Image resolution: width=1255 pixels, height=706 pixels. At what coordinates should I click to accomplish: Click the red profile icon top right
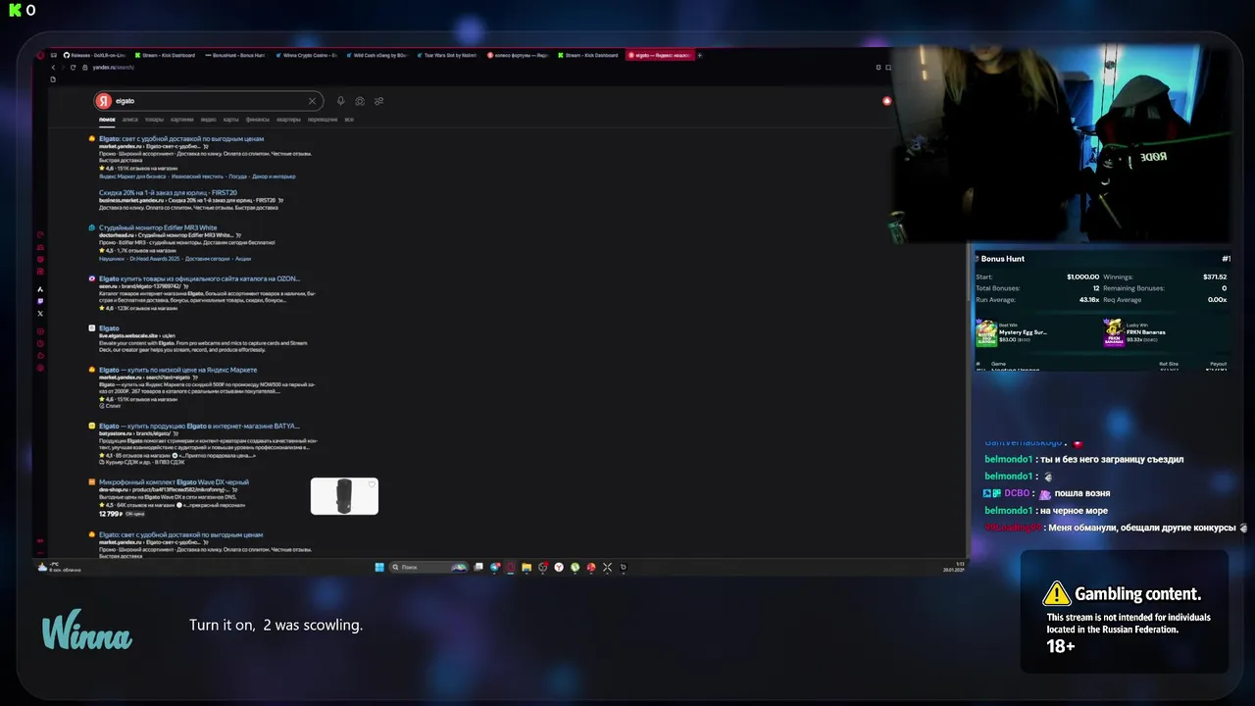click(886, 101)
